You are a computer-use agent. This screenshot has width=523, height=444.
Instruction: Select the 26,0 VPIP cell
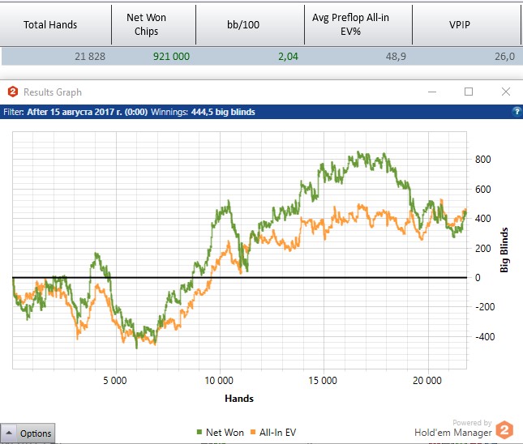504,57
